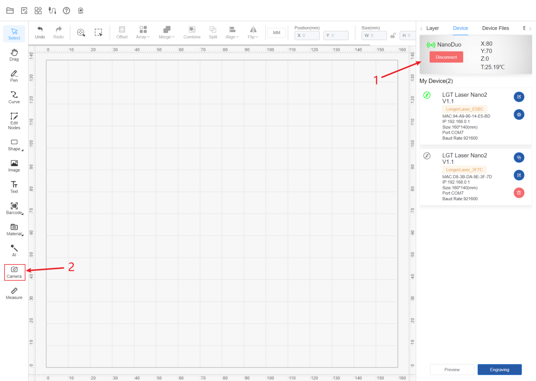Viewport: 536px width, 381px height.
Task: Click the Undo arrow
Action: pos(40,33)
